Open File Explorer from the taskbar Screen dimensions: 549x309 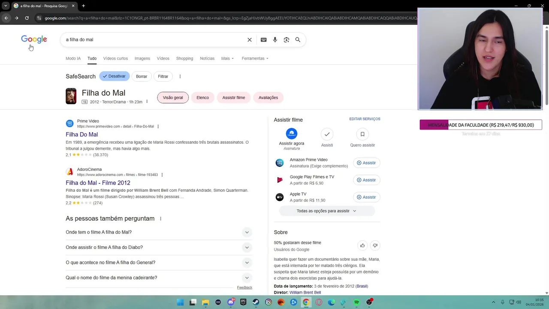205,302
